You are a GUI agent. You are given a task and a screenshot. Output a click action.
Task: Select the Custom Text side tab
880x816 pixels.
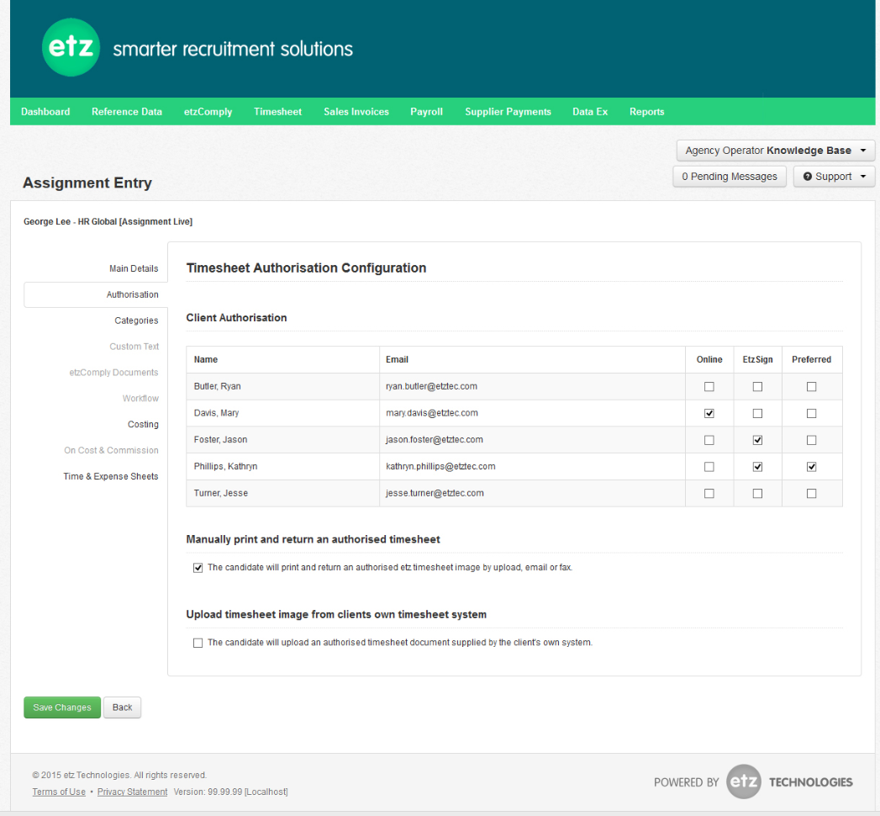click(x=134, y=347)
